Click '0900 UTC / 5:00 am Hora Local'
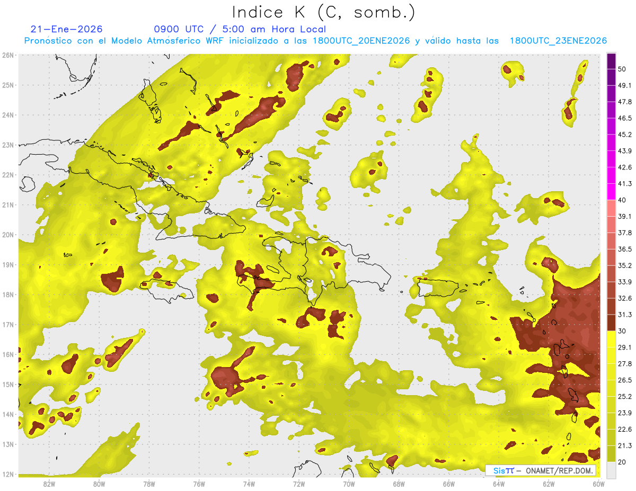This screenshot has width=636, height=491. click(240, 29)
